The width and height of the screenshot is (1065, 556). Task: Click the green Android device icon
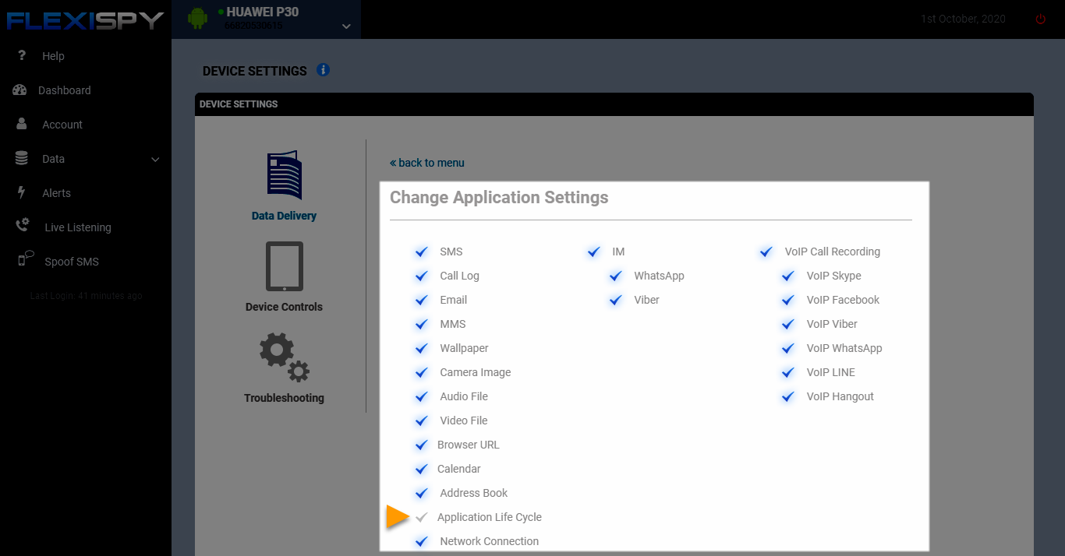198,18
